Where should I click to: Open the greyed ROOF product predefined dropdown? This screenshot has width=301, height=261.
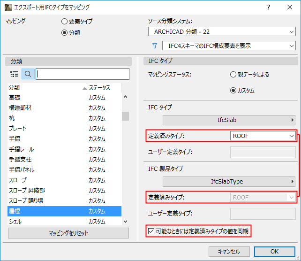[x=263, y=197]
